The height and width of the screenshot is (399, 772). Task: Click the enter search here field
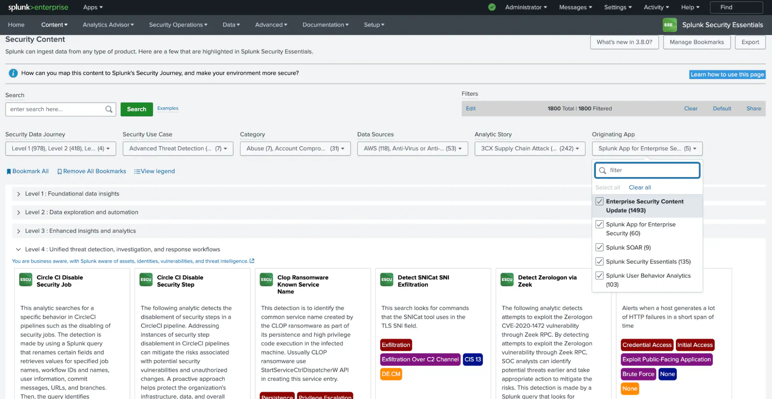[61, 109]
